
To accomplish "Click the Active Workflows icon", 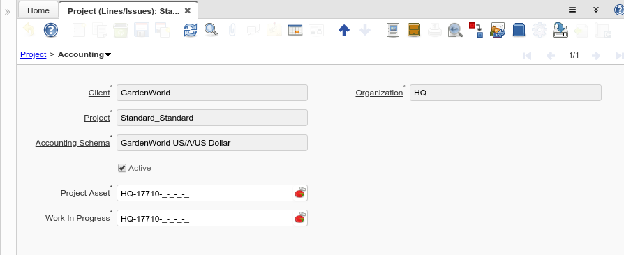I will click(x=476, y=30).
